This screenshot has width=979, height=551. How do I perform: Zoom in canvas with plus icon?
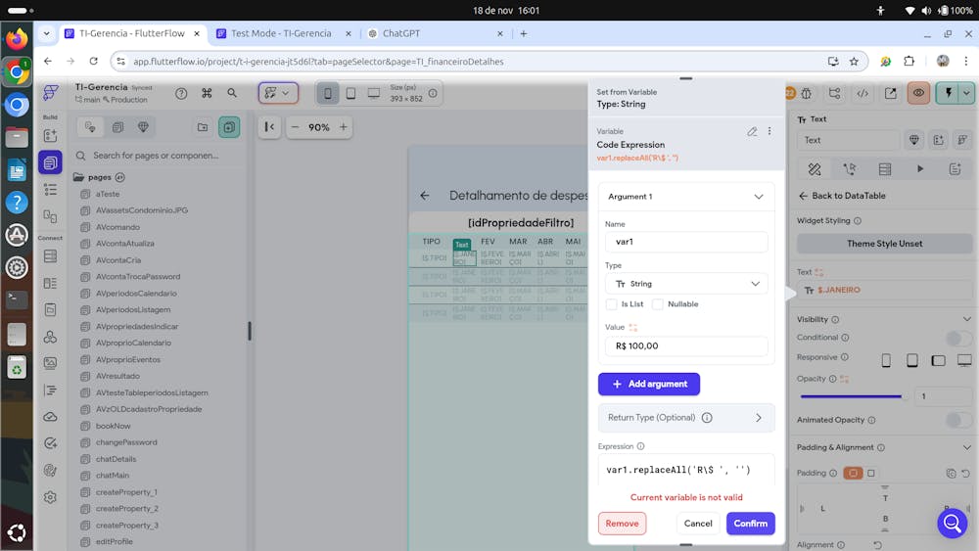344,127
